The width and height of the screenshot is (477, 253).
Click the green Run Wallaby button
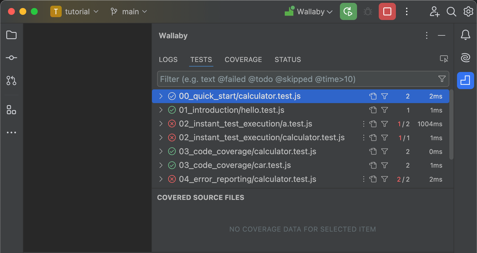[348, 11]
